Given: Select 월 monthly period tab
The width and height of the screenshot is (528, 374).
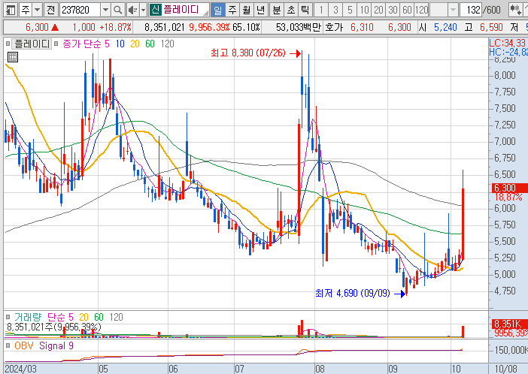Looking at the screenshot, I should pos(246,10).
